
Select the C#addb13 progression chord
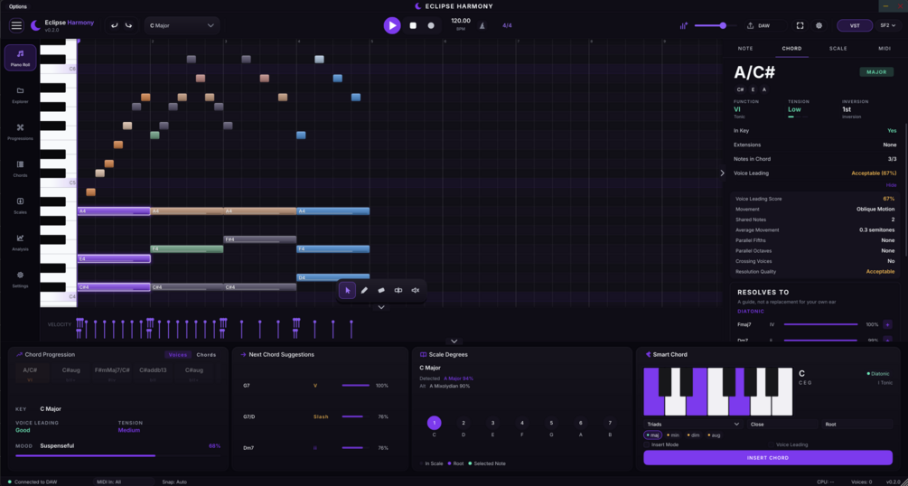tap(153, 373)
